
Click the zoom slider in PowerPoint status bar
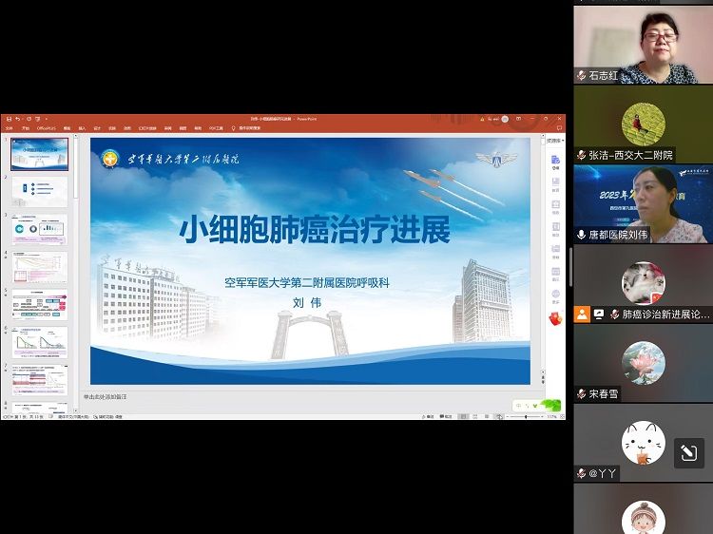click(x=526, y=416)
